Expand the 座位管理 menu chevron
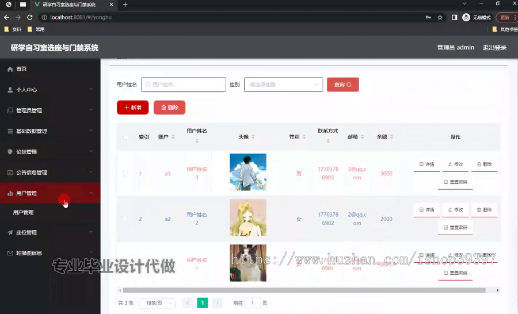This screenshot has height=314, width=518. (91, 232)
